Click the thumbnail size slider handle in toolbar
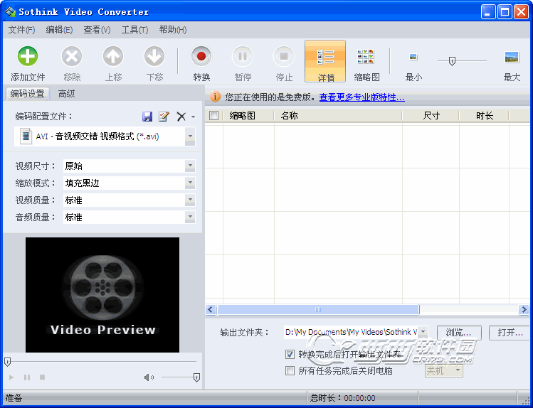The image size is (533, 408). pos(452,61)
